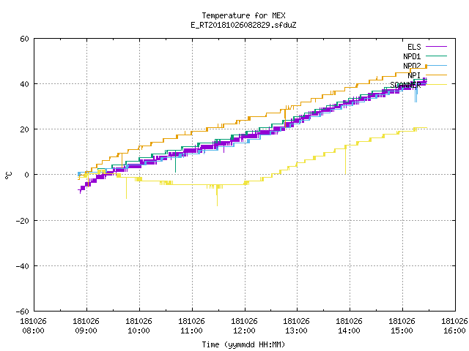The image size is (469, 351).
Task: Click the x-axis label 181026 10:00
Action: 139,326
